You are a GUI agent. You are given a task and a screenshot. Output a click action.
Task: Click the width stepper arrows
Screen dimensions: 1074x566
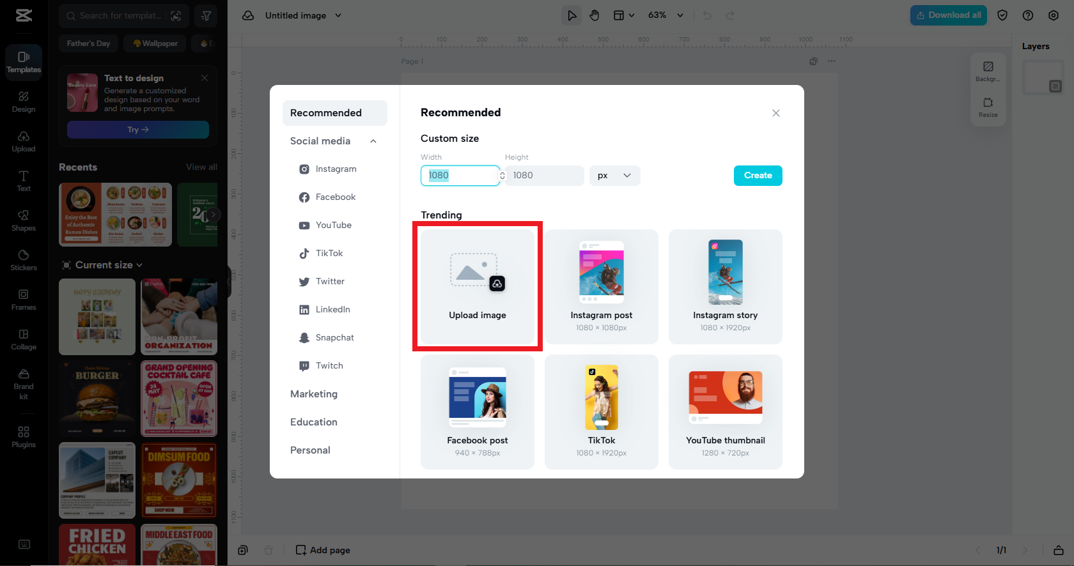coord(502,176)
